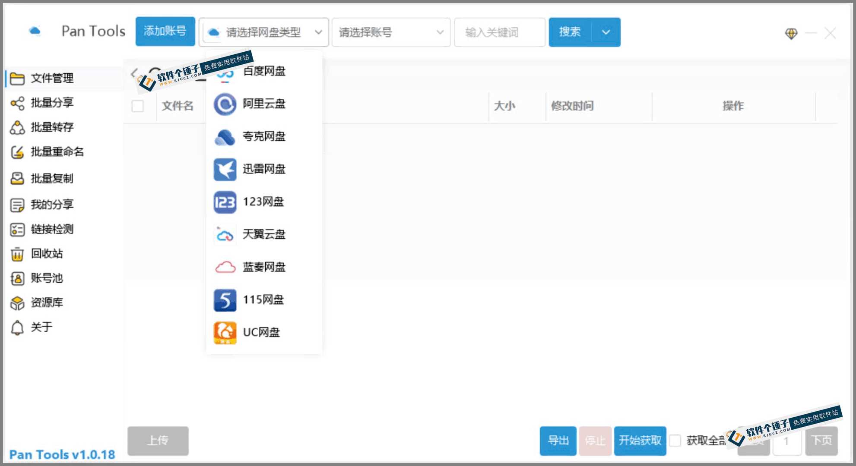Choose 阿里云盘 option
Screen dimensions: 856x466
(x=264, y=104)
